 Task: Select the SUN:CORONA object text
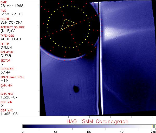click(x=11, y=23)
